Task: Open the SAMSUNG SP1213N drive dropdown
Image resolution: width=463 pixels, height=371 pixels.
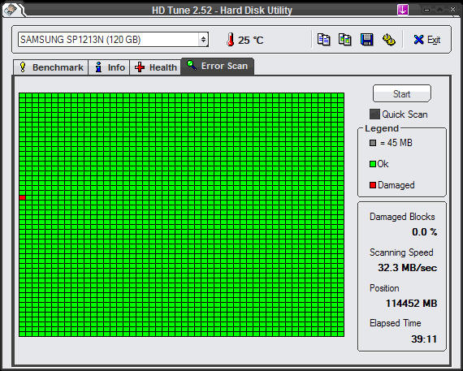Action: (x=113, y=40)
